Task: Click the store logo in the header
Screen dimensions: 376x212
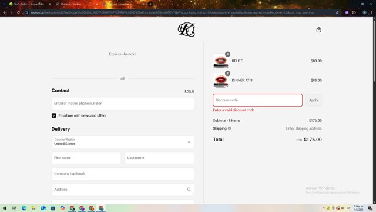Action: (x=186, y=29)
